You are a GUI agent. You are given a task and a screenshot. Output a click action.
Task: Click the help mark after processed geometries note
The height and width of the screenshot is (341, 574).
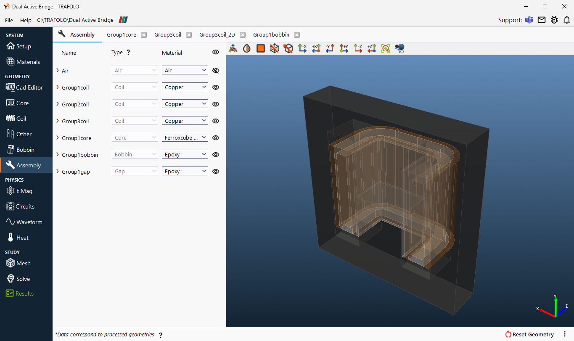click(x=161, y=335)
